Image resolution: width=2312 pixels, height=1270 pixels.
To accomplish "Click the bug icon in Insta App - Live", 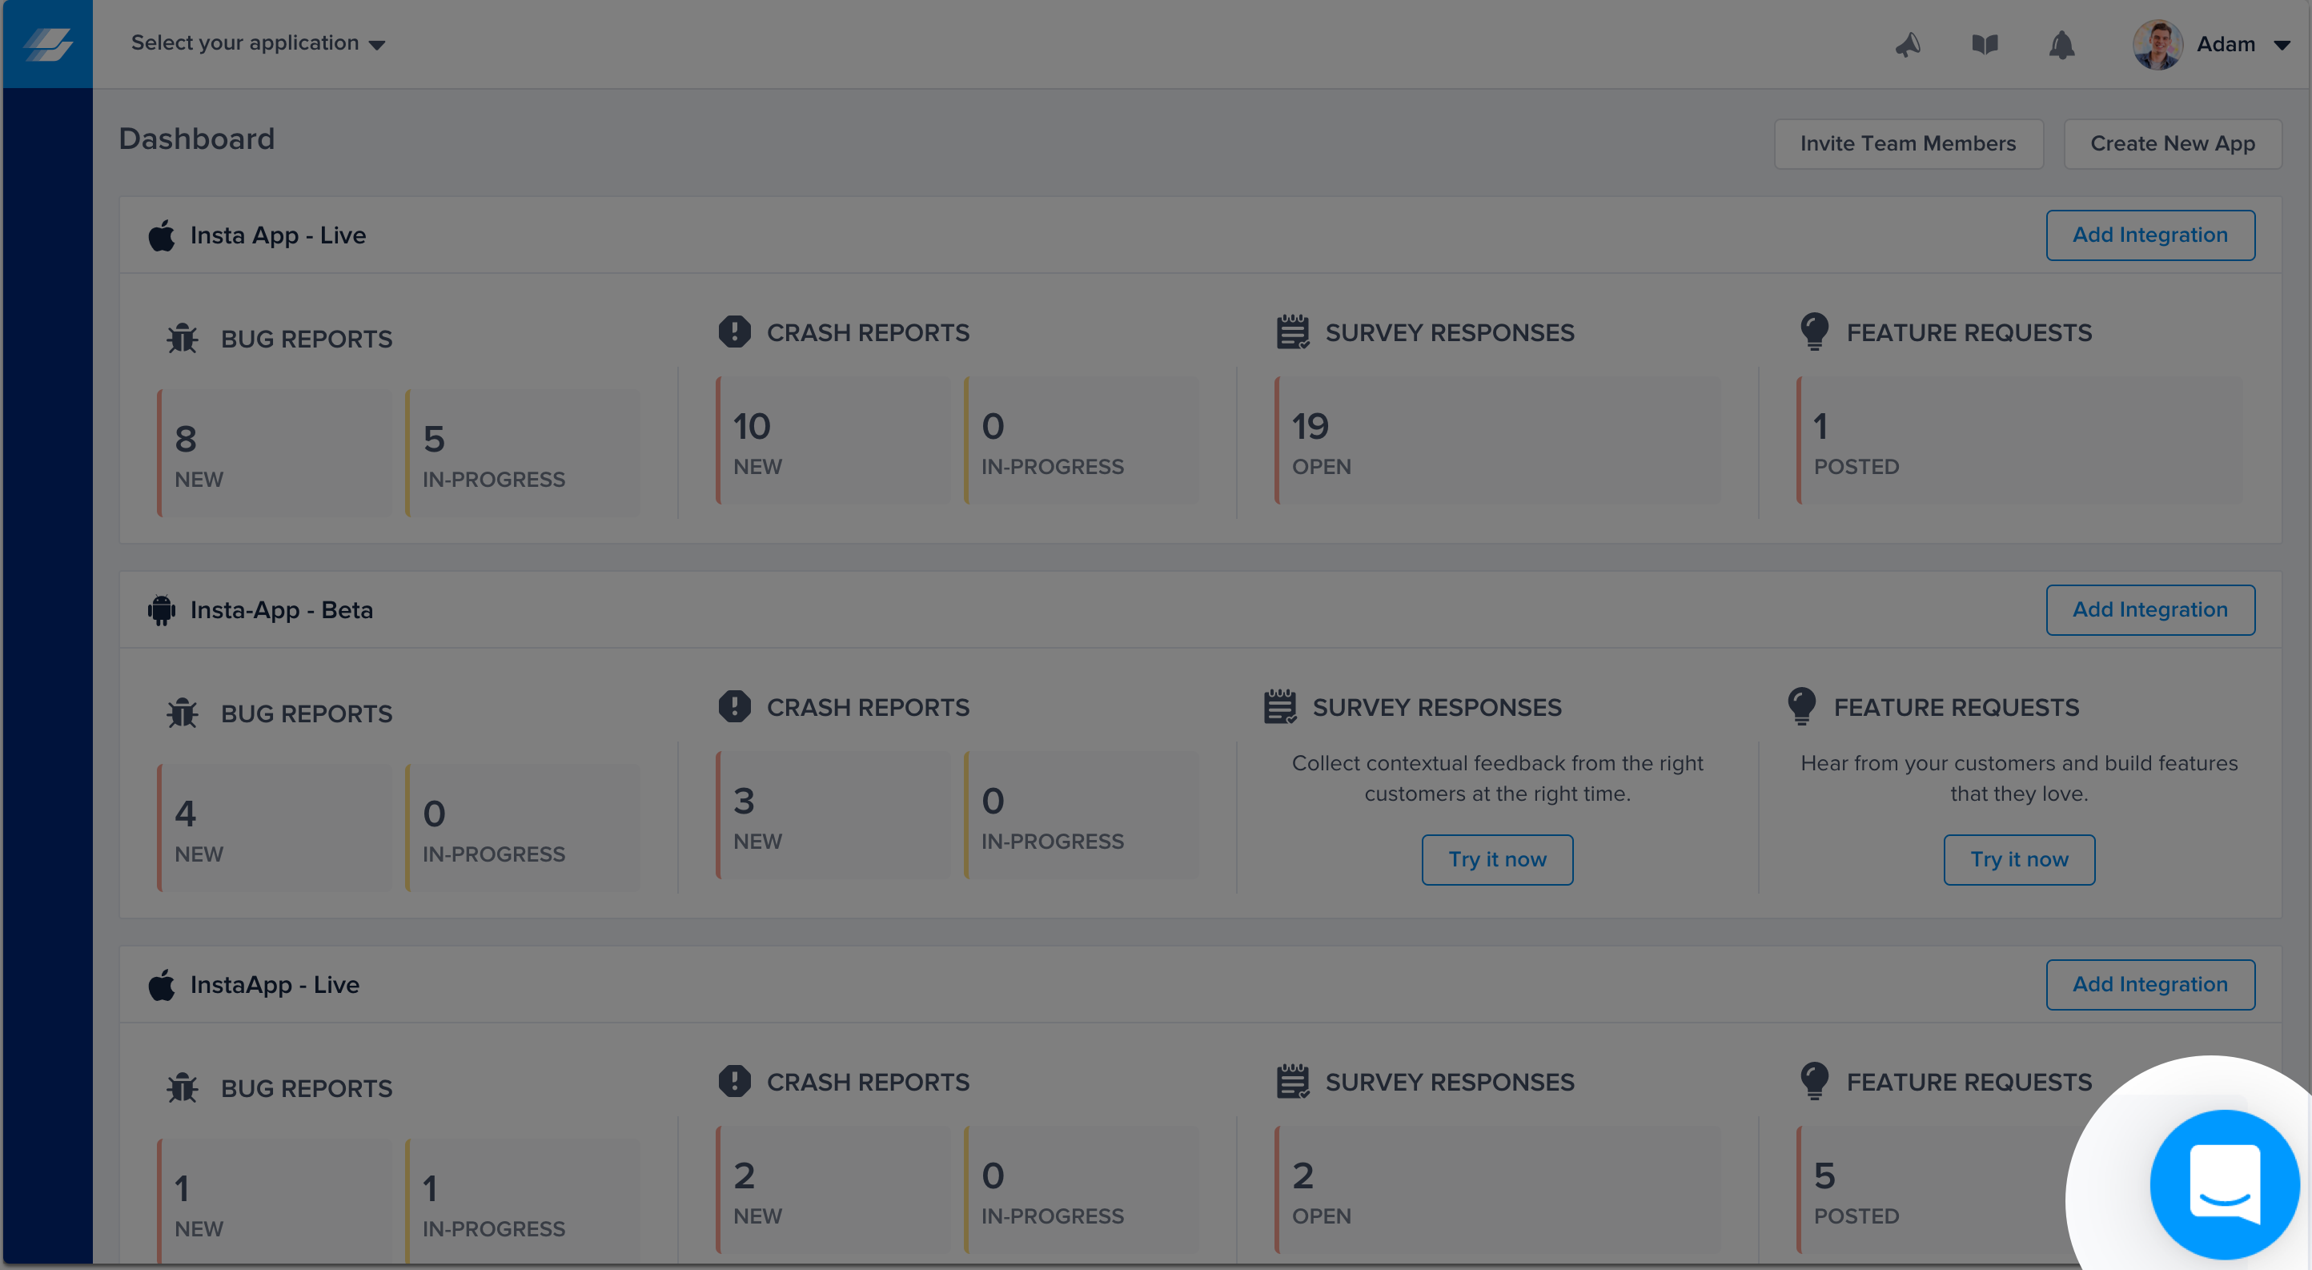I will (183, 339).
